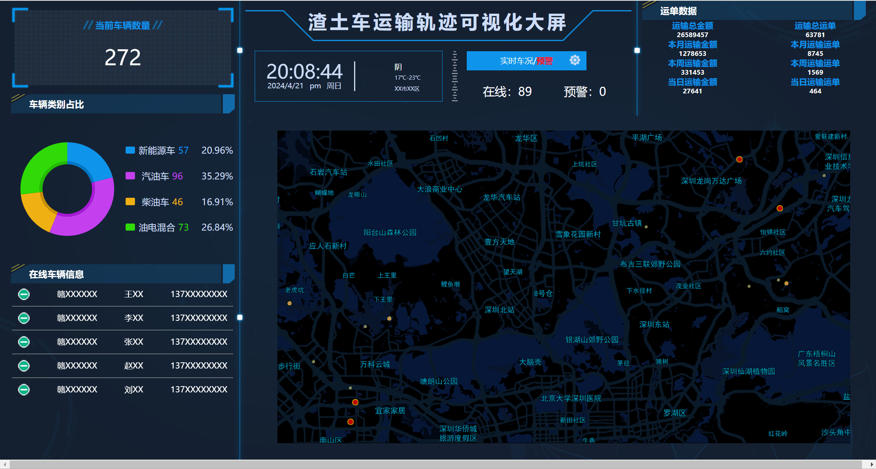Click 本周运输运单 value 1569
Image resolution: width=876 pixels, height=469 pixels.
tap(815, 72)
